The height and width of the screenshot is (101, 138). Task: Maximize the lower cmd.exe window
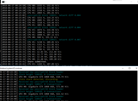pos(129,68)
